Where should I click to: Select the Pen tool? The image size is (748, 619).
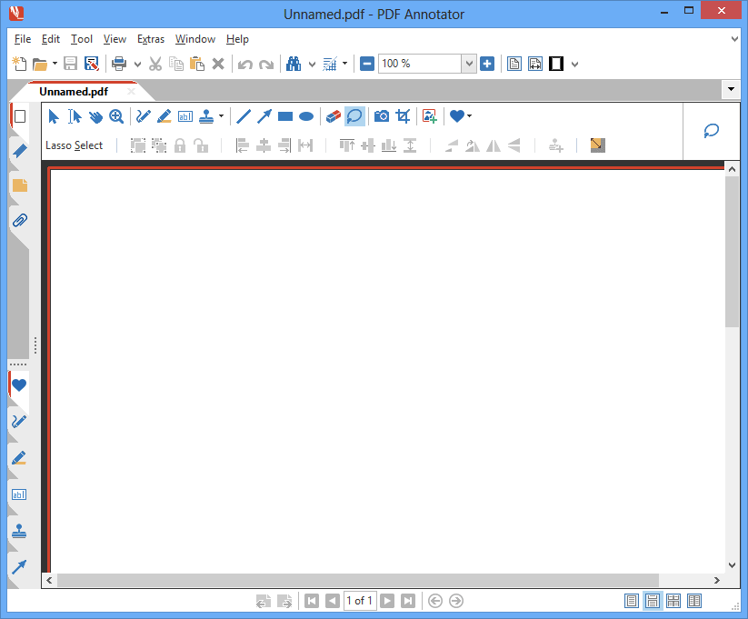[143, 116]
